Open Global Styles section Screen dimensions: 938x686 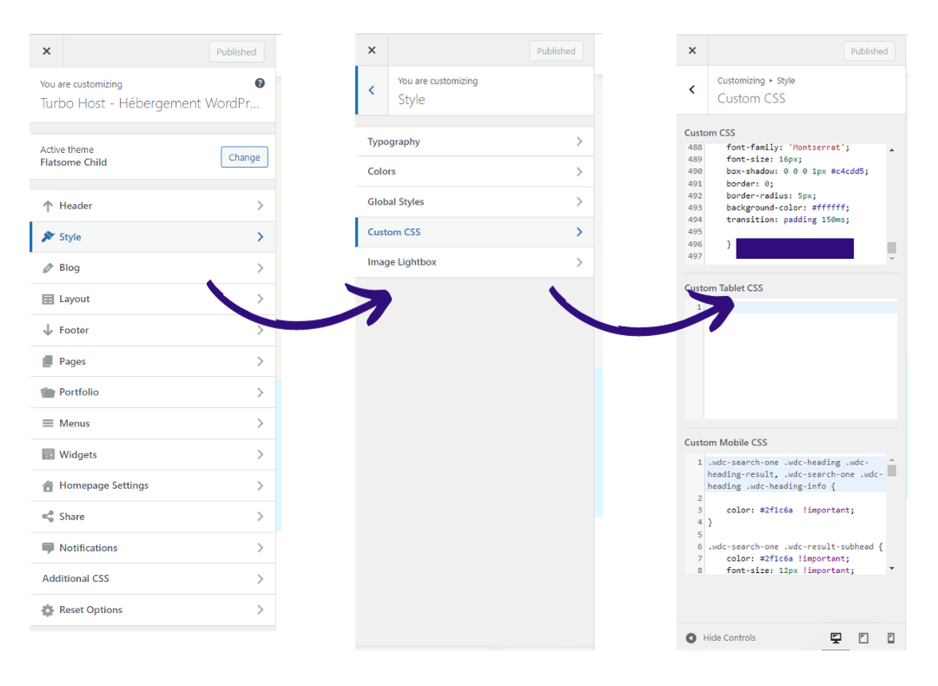coord(474,202)
